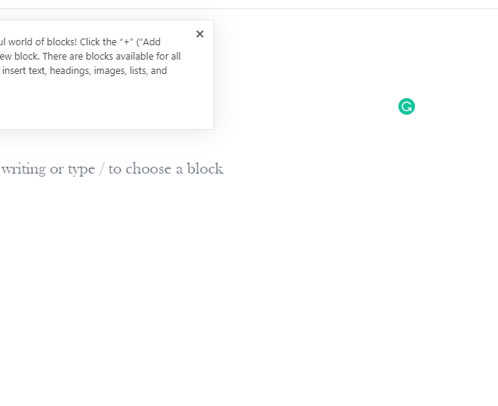Click the quoted '+' symbol in the tip
Image resolution: width=498 pixels, height=406 pixels.
127,42
